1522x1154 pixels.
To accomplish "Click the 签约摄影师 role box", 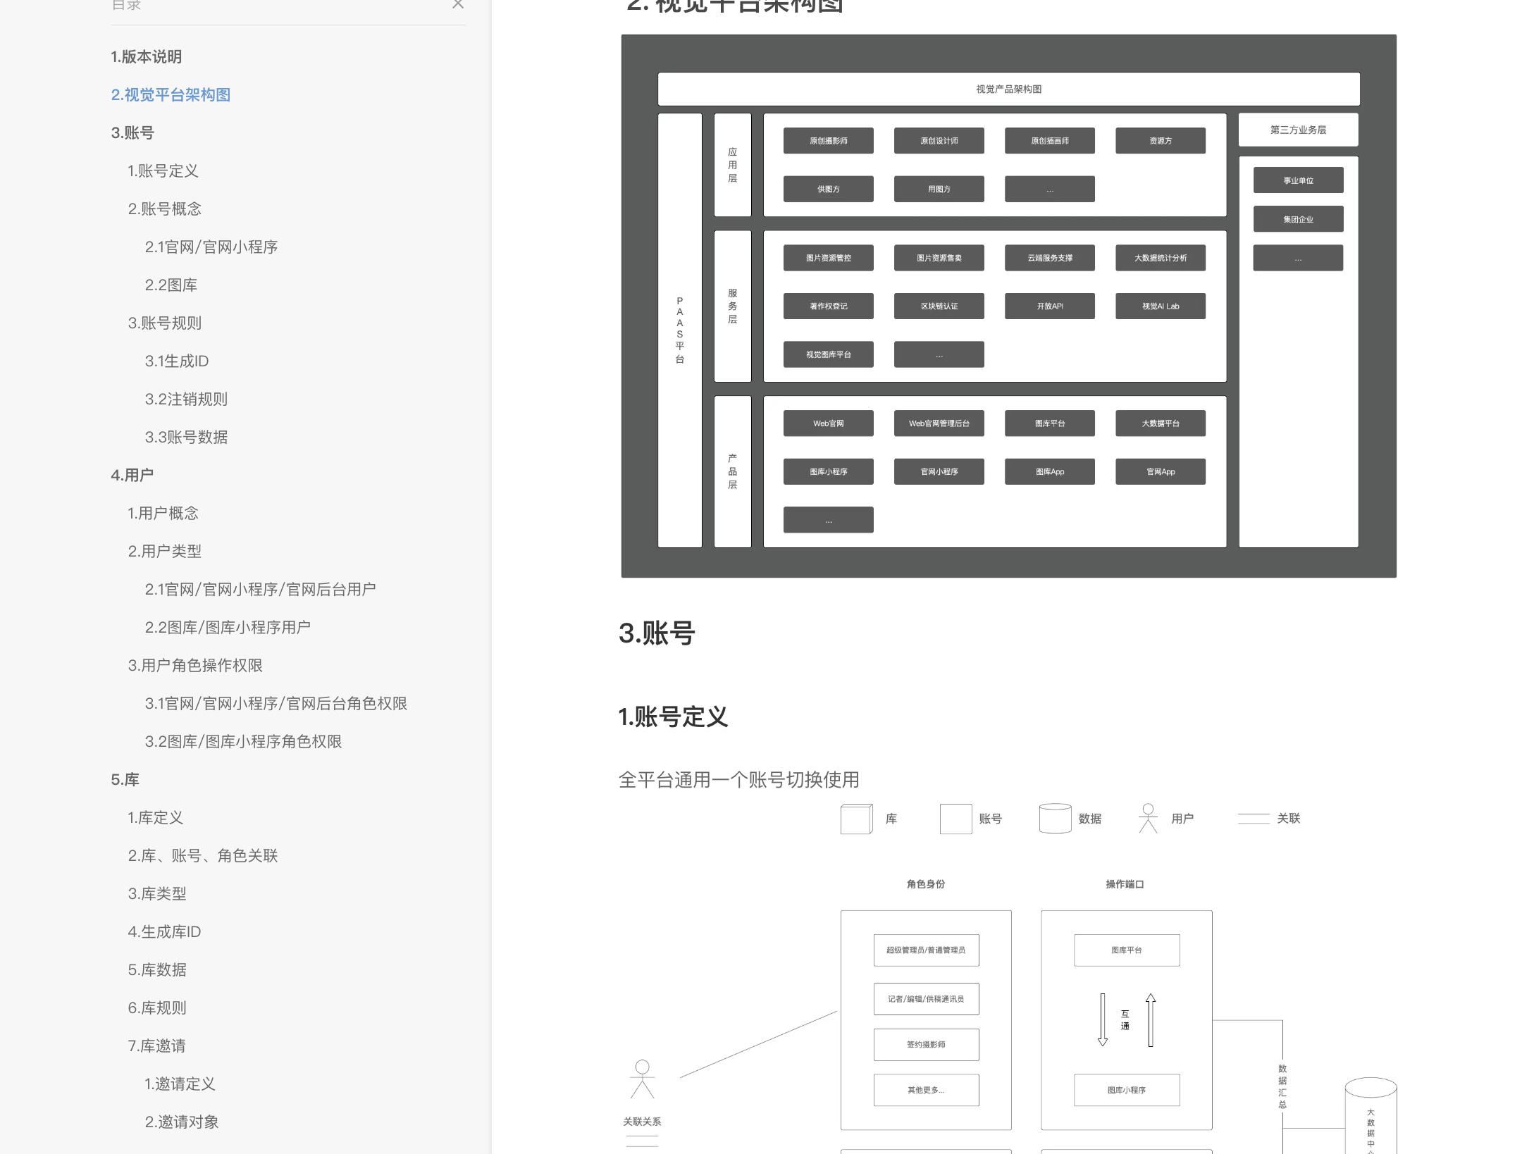I will click(926, 1044).
